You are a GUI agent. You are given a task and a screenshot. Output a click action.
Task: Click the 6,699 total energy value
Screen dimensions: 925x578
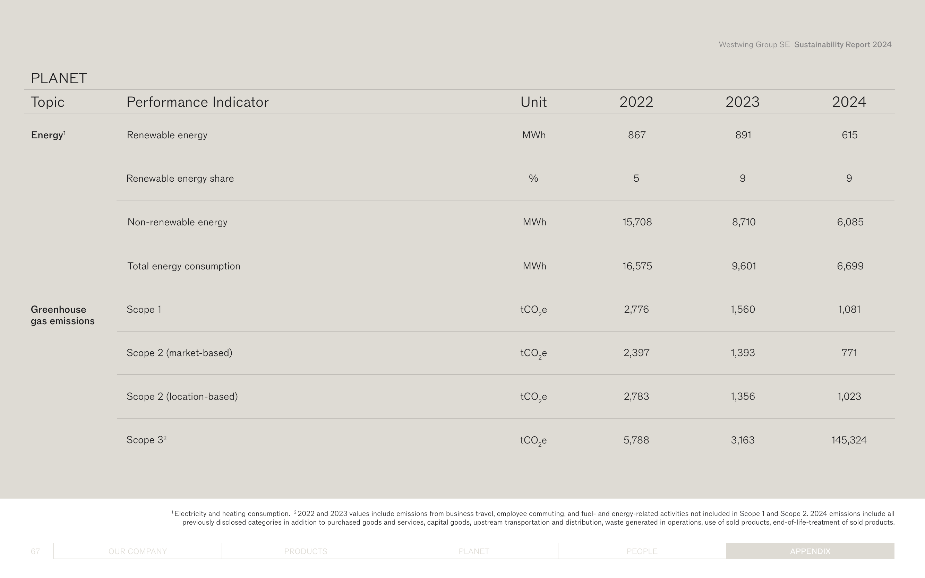(x=850, y=266)
